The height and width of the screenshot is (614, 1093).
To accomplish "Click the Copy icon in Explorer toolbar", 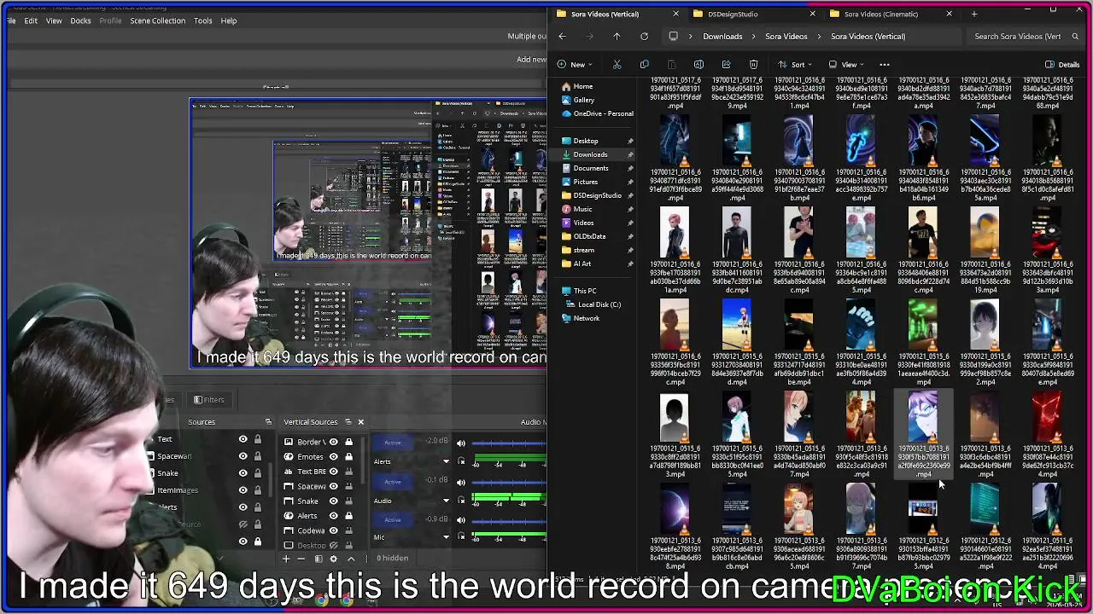I will tap(644, 64).
